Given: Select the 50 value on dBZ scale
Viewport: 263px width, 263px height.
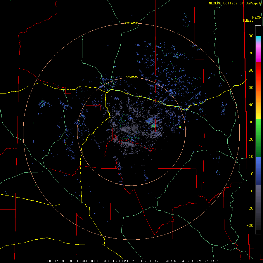Looking at the screenshot, I should [x=251, y=88].
